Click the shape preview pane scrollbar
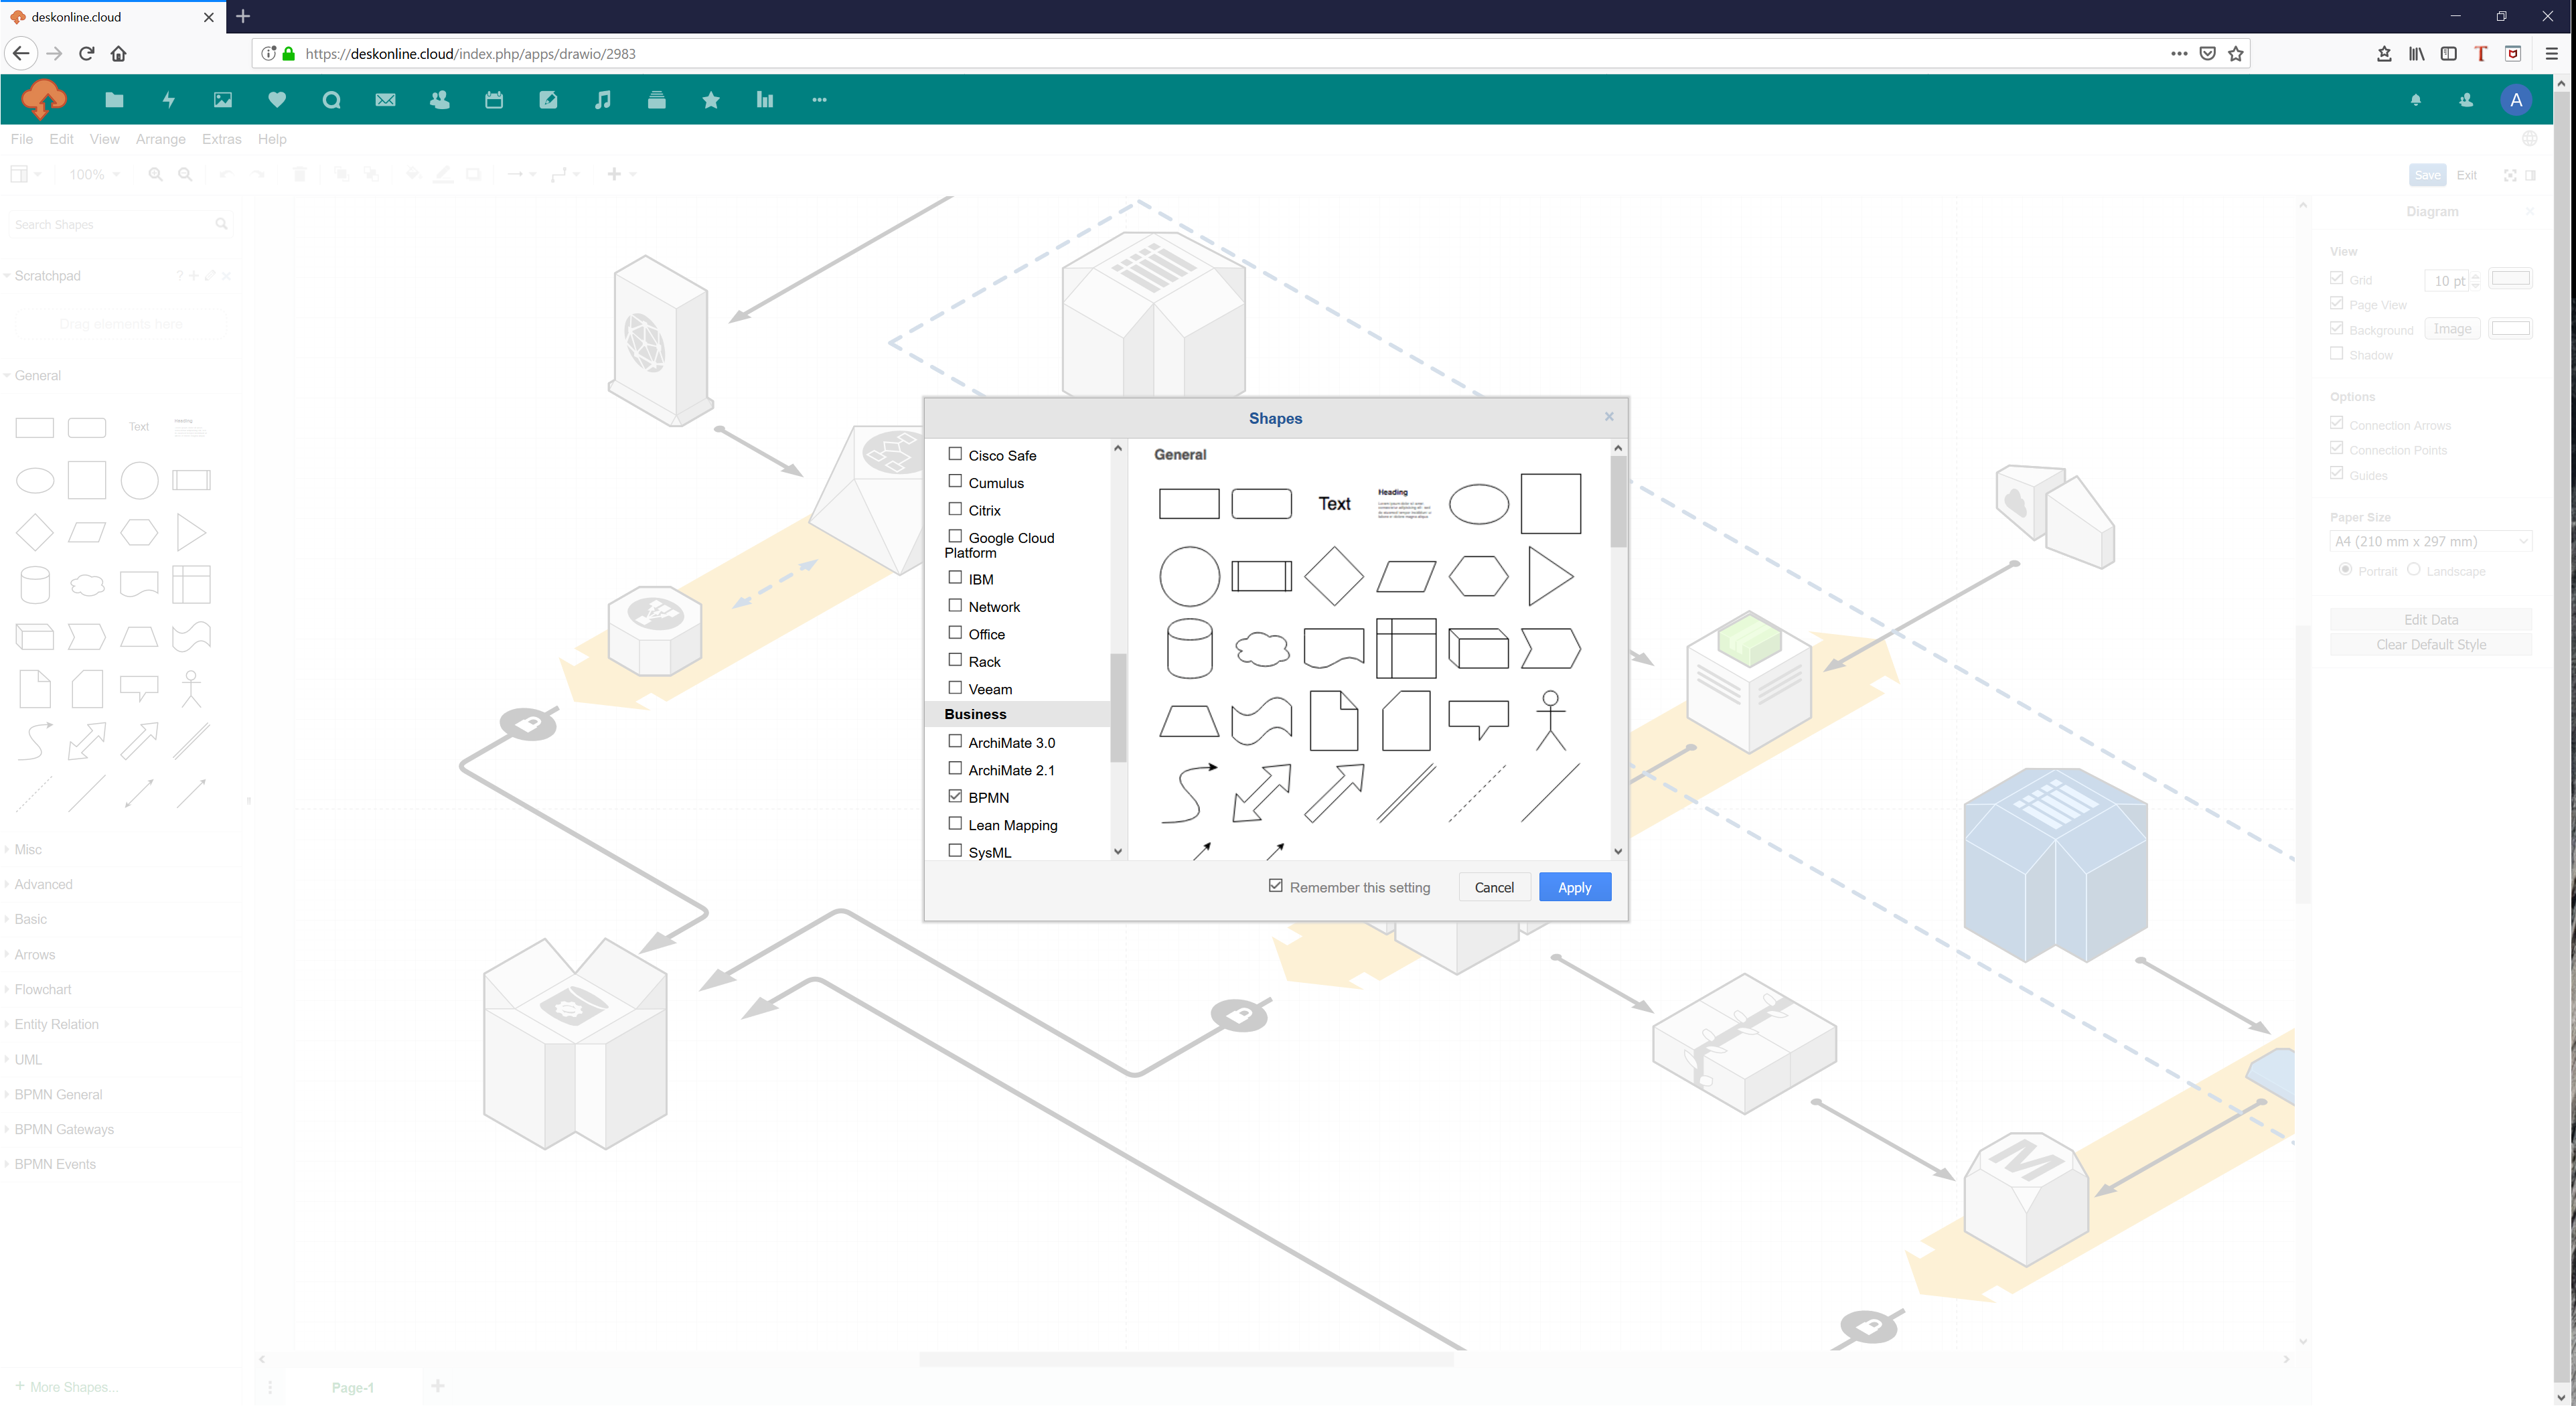2576x1406 pixels. point(1618,501)
